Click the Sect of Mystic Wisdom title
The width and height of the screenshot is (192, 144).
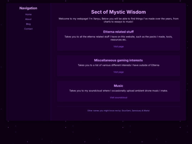[x=118, y=12]
